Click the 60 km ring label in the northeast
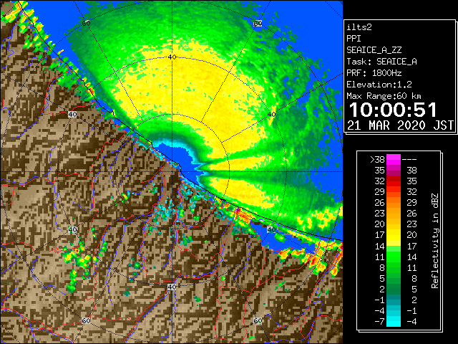This screenshot has height=344, width=458. (x=258, y=24)
